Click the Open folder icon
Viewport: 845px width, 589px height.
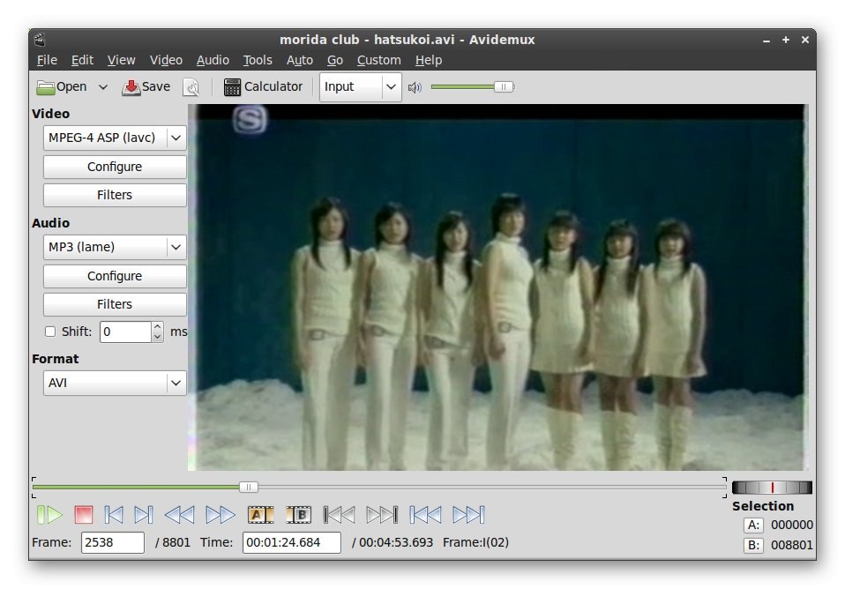[x=45, y=87]
